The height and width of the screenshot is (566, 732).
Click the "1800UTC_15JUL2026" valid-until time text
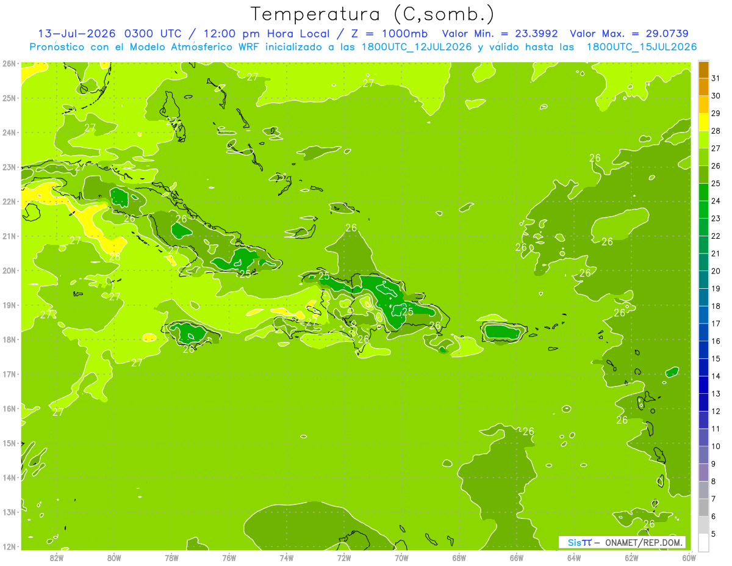click(x=642, y=47)
